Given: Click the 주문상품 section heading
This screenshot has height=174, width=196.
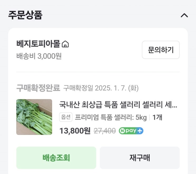Looking at the screenshot, I should coord(25,15).
